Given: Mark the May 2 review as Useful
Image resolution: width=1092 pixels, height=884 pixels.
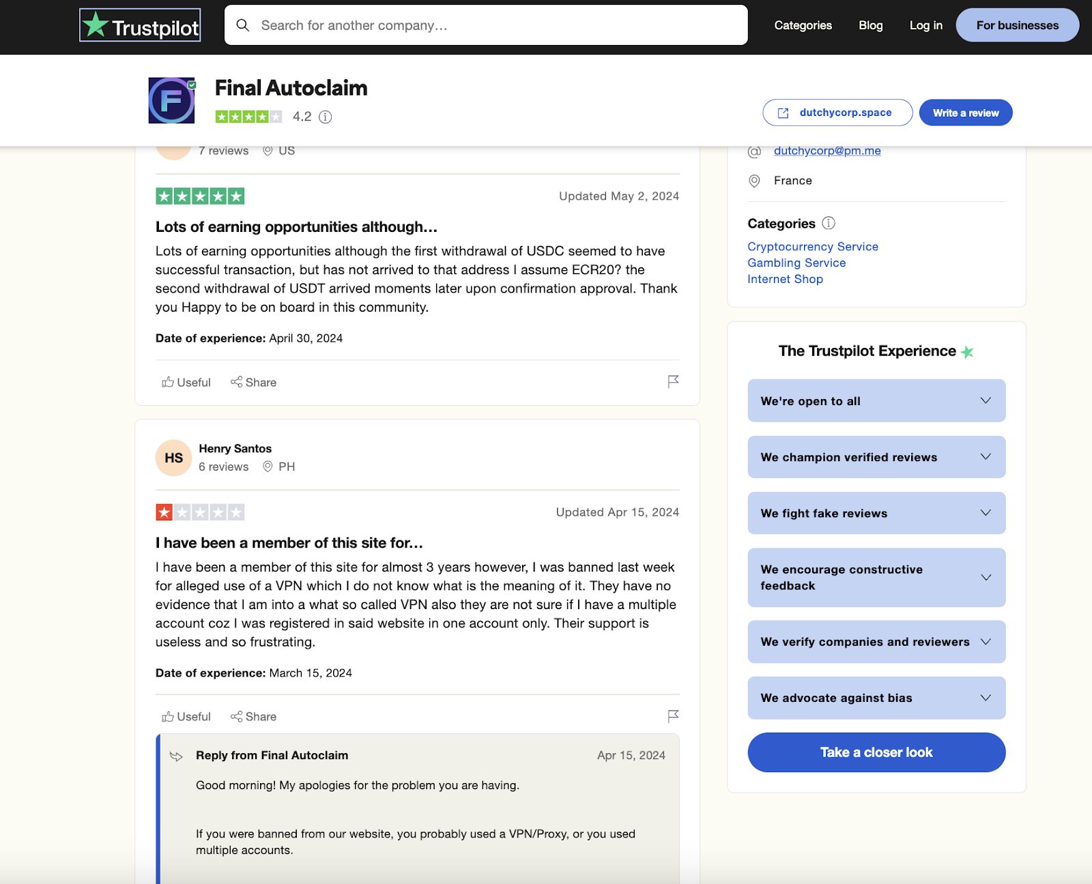Looking at the screenshot, I should (x=186, y=382).
